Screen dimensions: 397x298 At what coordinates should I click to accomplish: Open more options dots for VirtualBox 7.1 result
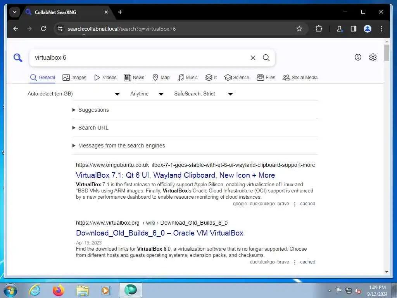pyautogui.click(x=295, y=204)
